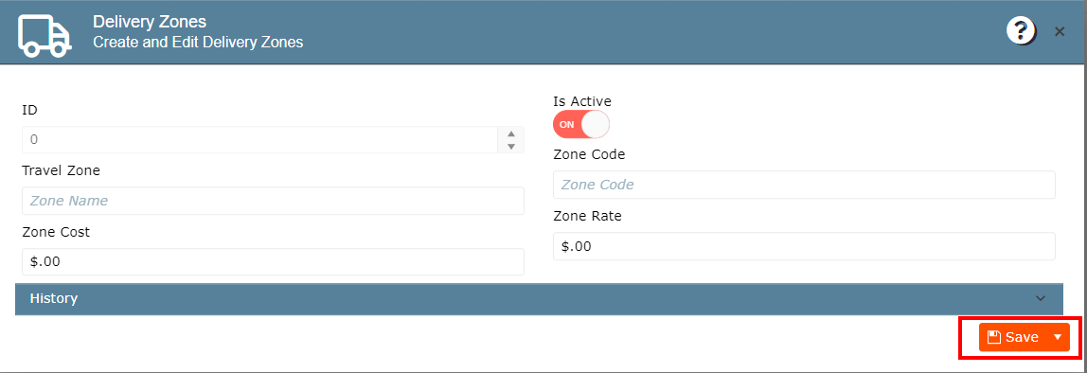Expand the History section chevron
The height and width of the screenshot is (373, 1087).
point(1041,299)
